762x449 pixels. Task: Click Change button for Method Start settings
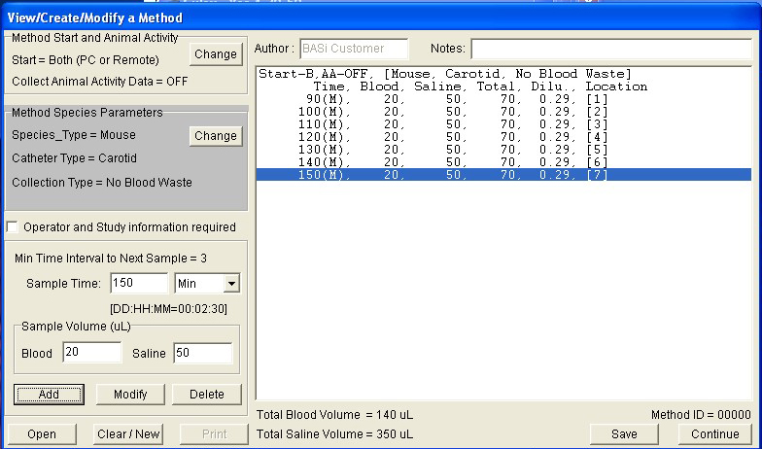pyautogui.click(x=215, y=54)
